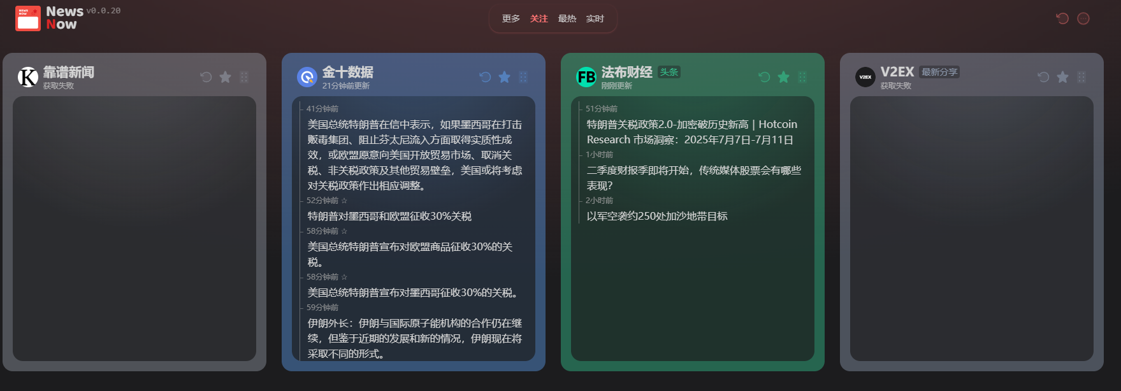
Task: Open the V2EX 最新分享 category selector
Action: [939, 72]
